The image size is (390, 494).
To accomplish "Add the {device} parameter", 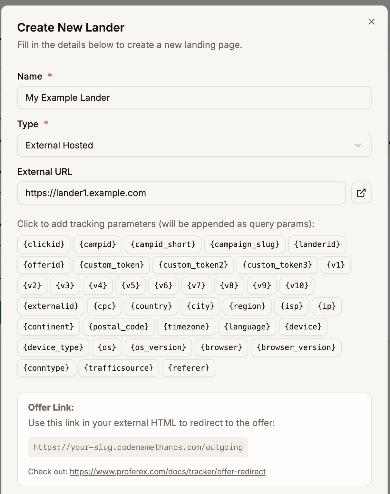I will (303, 327).
